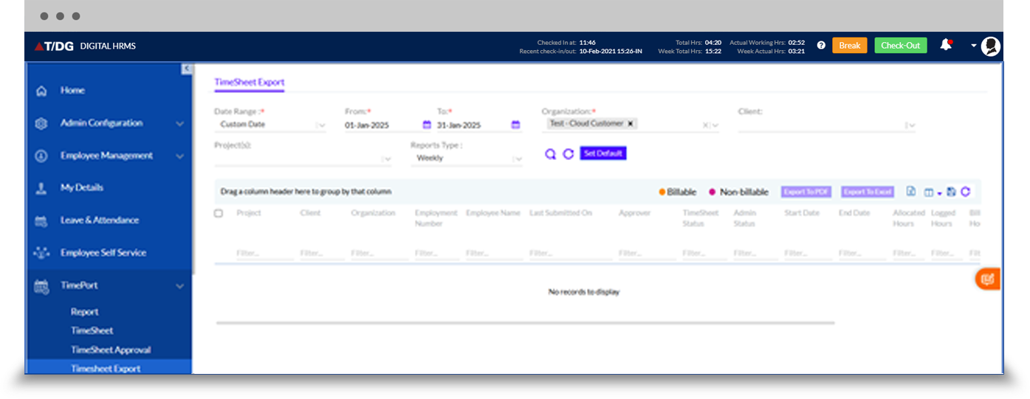The height and width of the screenshot is (399, 1030).
Task: Click the TimePort calendar-clock icon
Action: (41, 285)
